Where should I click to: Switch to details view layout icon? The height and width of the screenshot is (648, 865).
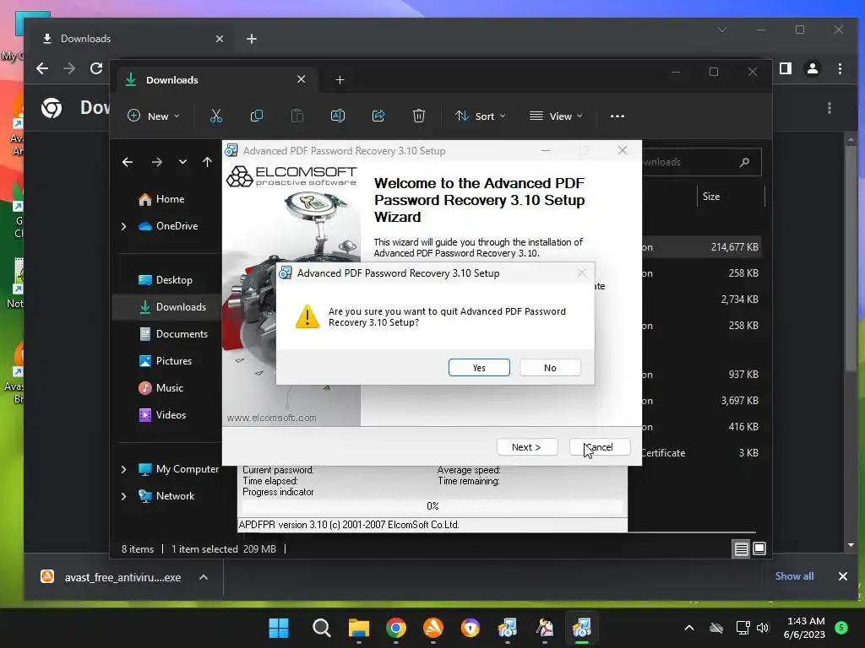[x=741, y=548]
